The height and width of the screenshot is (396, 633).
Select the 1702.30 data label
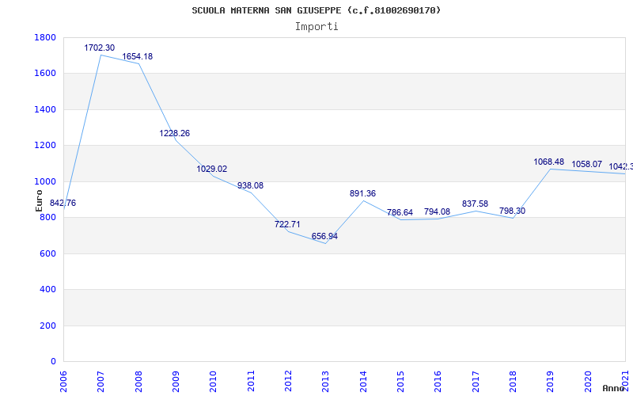pos(100,48)
